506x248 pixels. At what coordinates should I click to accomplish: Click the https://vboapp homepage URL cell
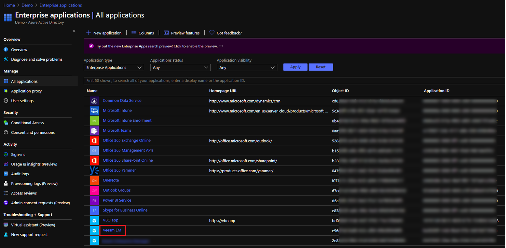click(222, 221)
